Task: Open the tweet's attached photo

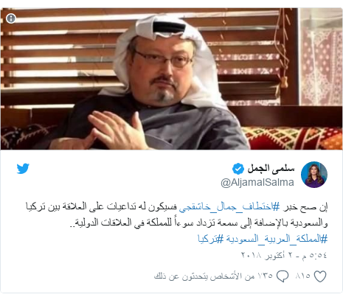Action: click(x=171, y=79)
